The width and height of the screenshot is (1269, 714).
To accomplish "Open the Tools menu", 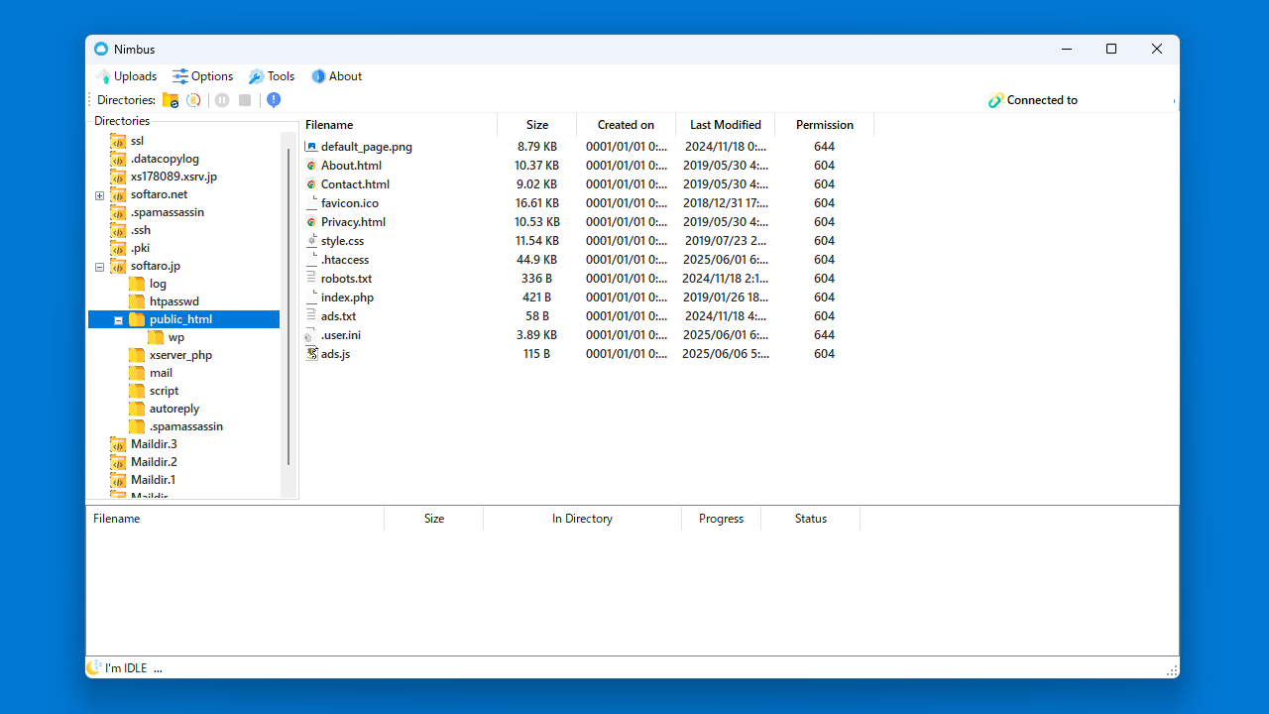I will pos(272,76).
